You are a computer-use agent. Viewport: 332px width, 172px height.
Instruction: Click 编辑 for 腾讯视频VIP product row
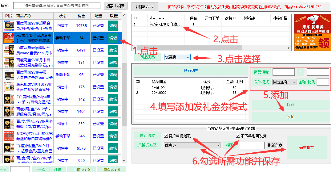pyautogui.click(x=113, y=87)
